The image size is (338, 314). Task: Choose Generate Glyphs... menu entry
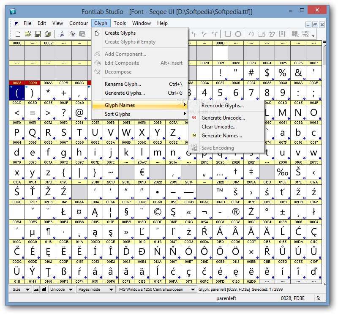tap(139, 93)
